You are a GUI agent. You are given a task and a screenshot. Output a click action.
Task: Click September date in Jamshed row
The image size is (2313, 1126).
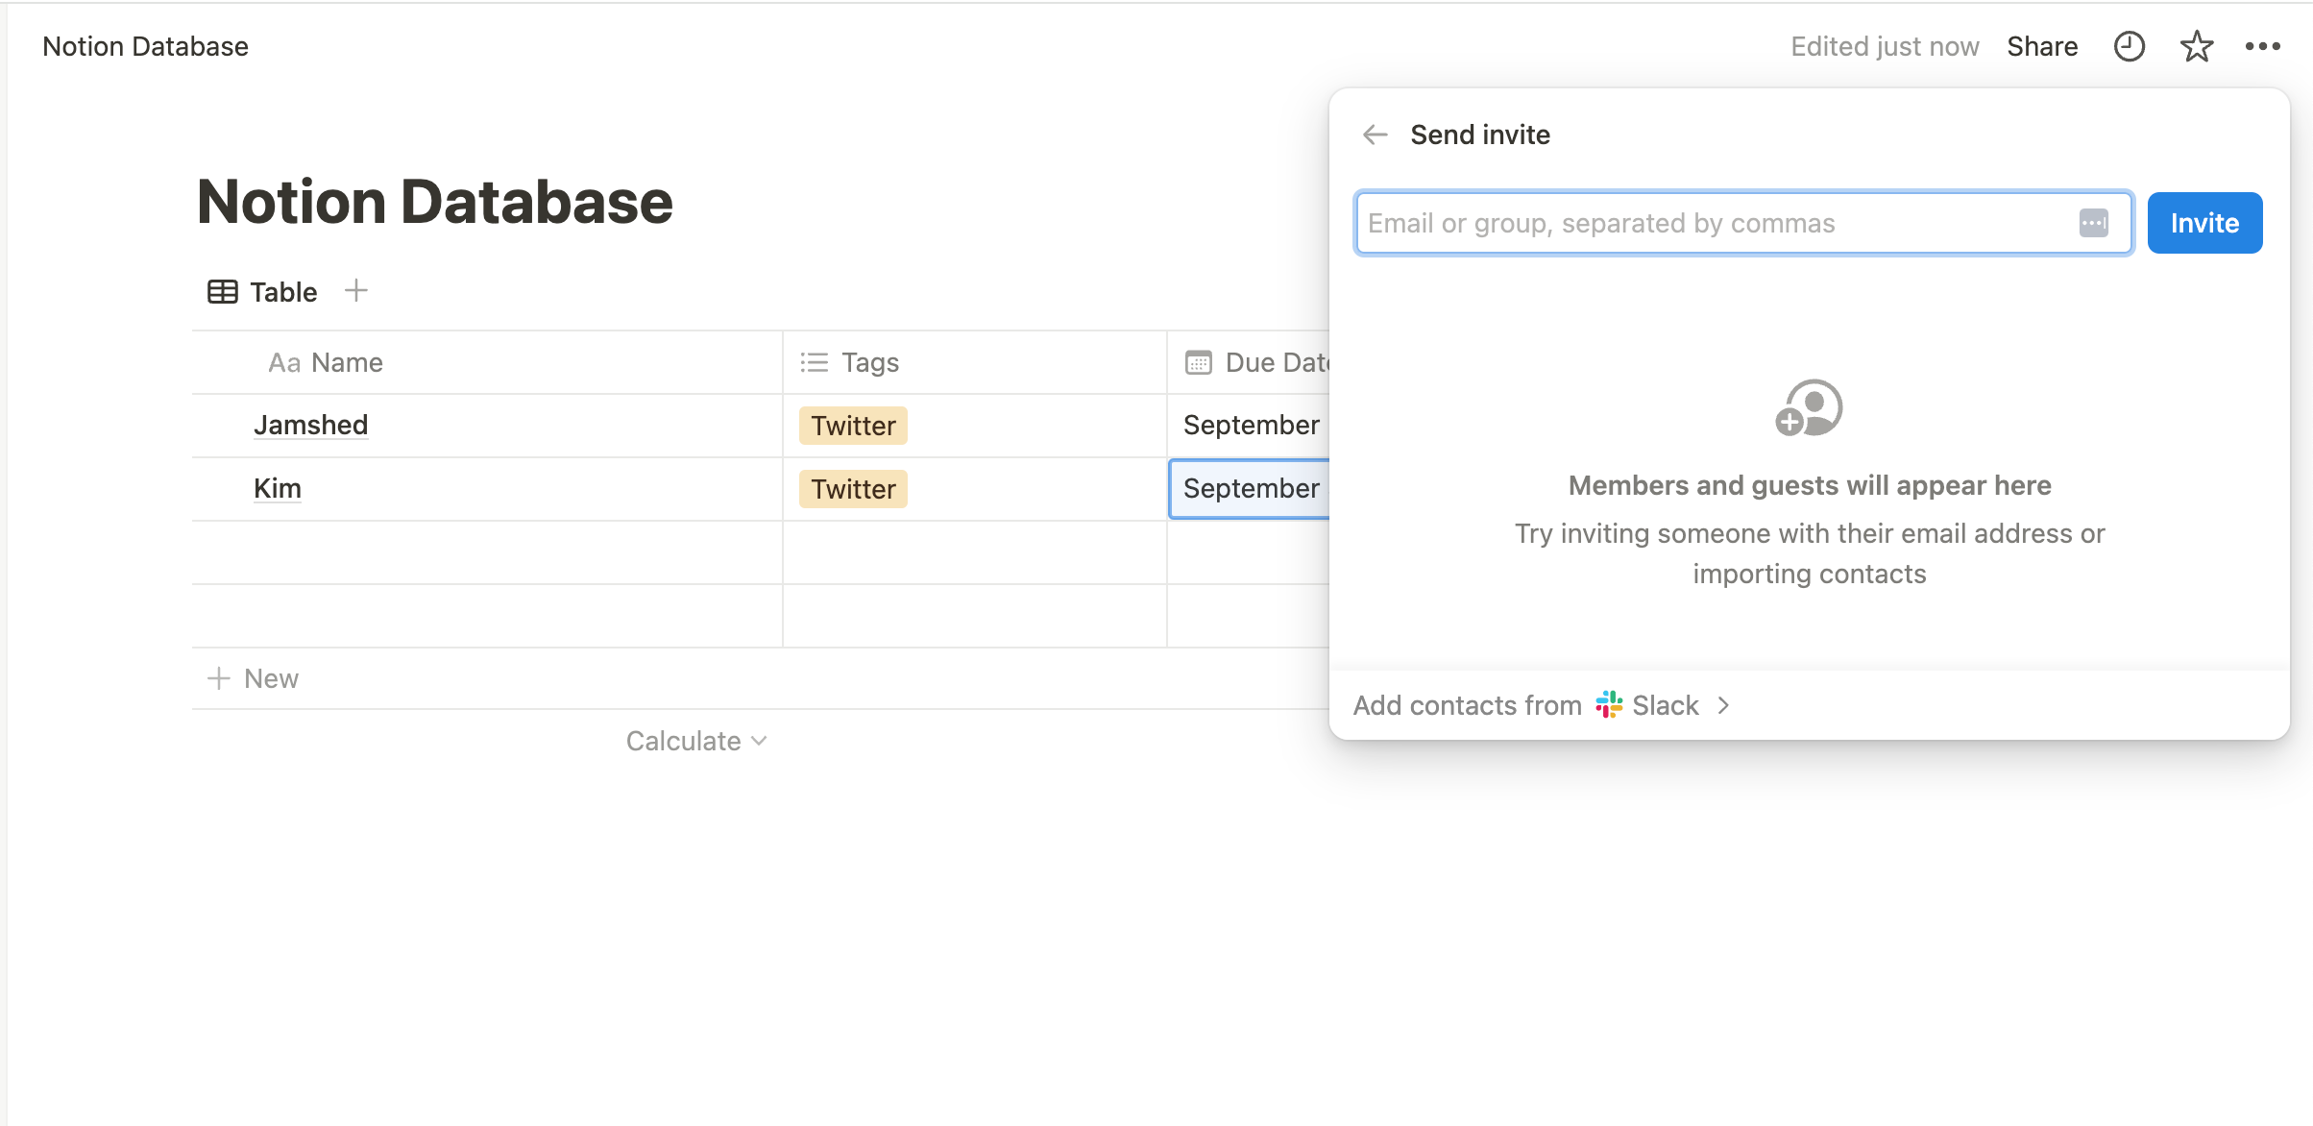point(1251,425)
